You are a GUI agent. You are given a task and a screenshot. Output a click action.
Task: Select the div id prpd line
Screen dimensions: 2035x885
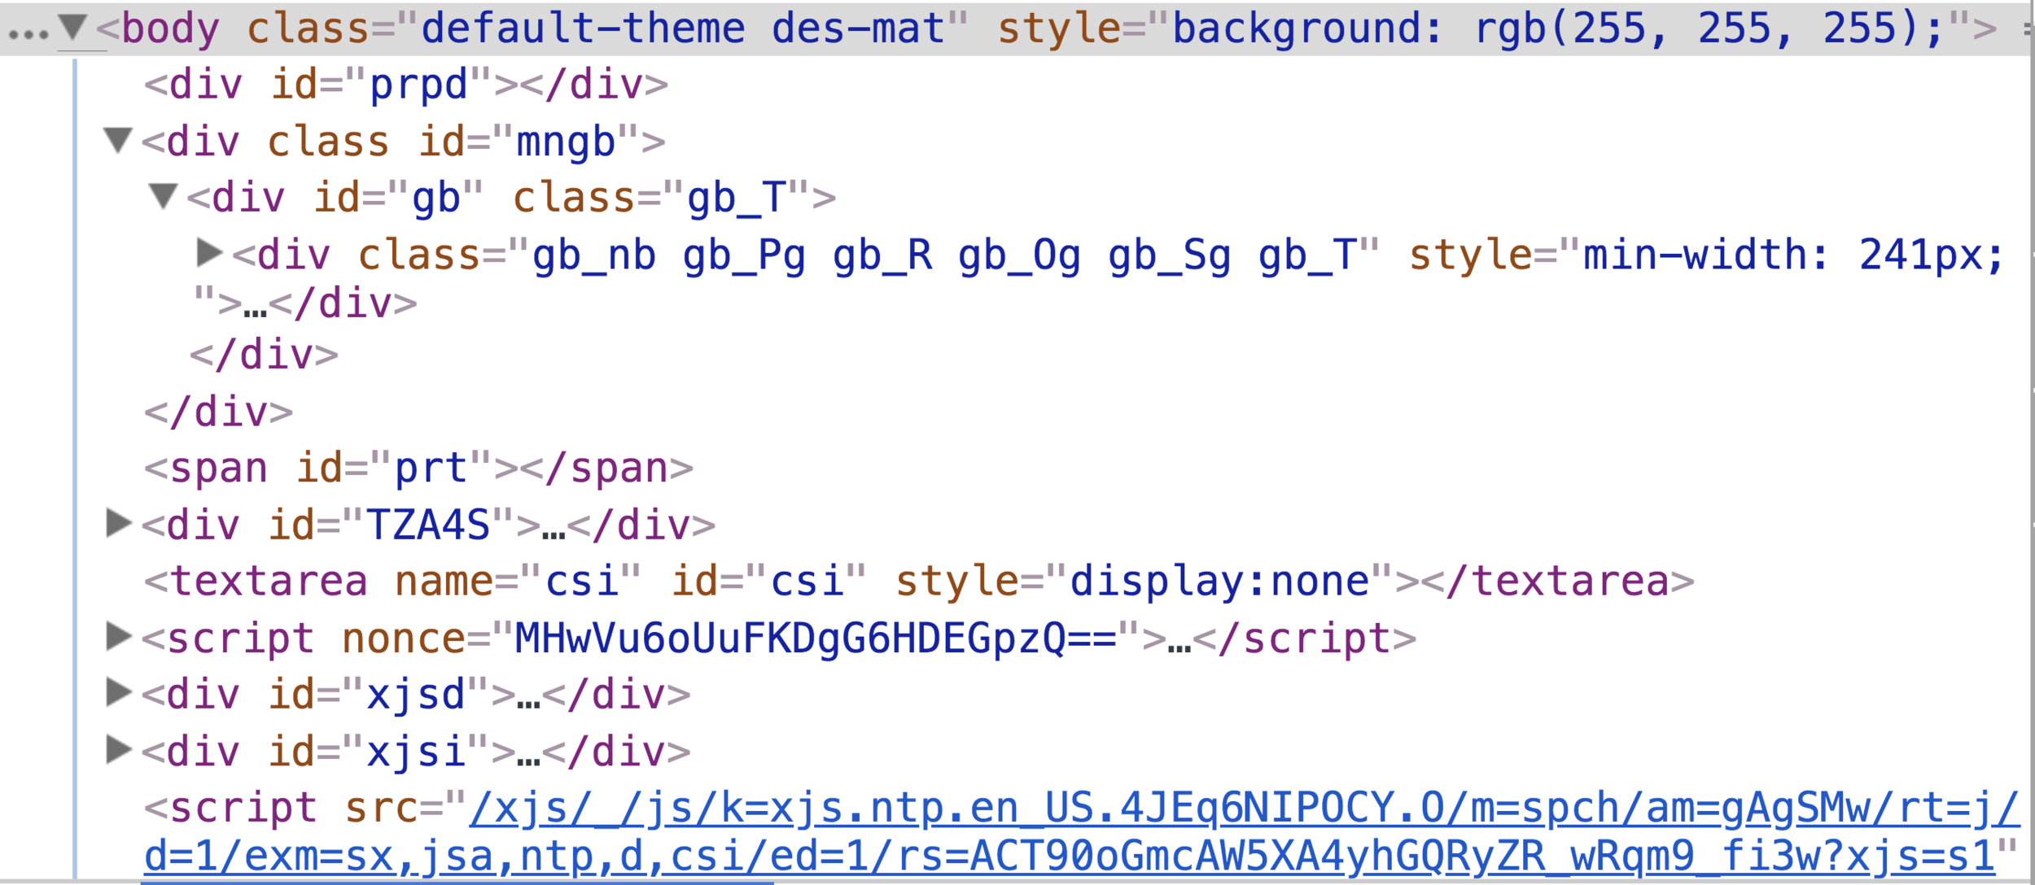point(405,85)
